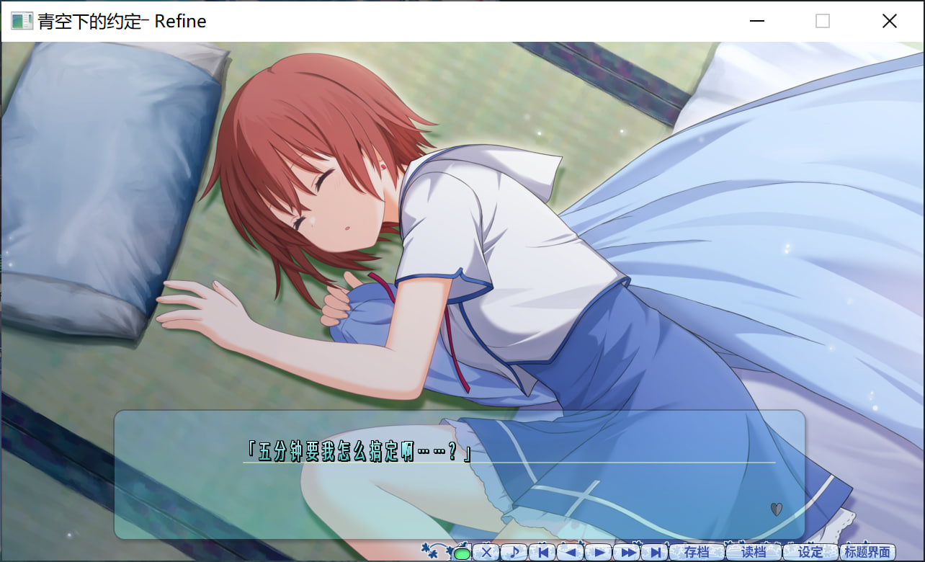The image size is (925, 562).
Task: Click the music note voice replay icon
Action: click(x=514, y=553)
